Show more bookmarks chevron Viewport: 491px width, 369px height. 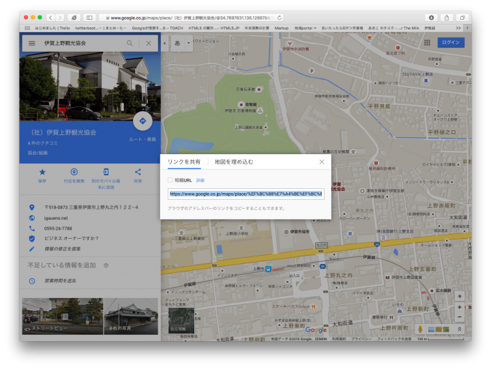[x=458, y=28]
